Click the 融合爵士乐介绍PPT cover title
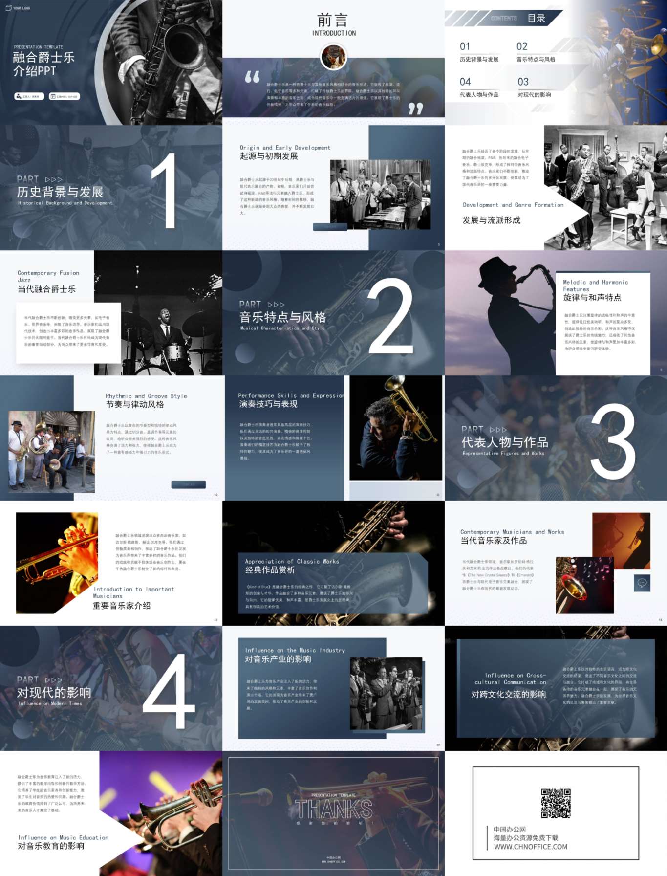Image resolution: width=667 pixels, height=876 pixels. coord(44,64)
